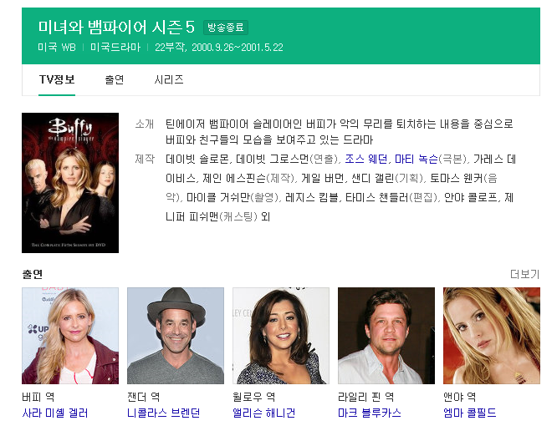557x431 pixels.
Task: Click the broadcast dates 2000.9.26~2001.5.22
Action: [x=238, y=47]
